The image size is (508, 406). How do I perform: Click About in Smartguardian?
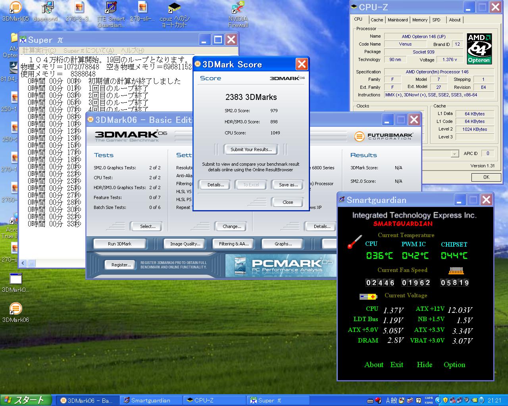(x=374, y=365)
